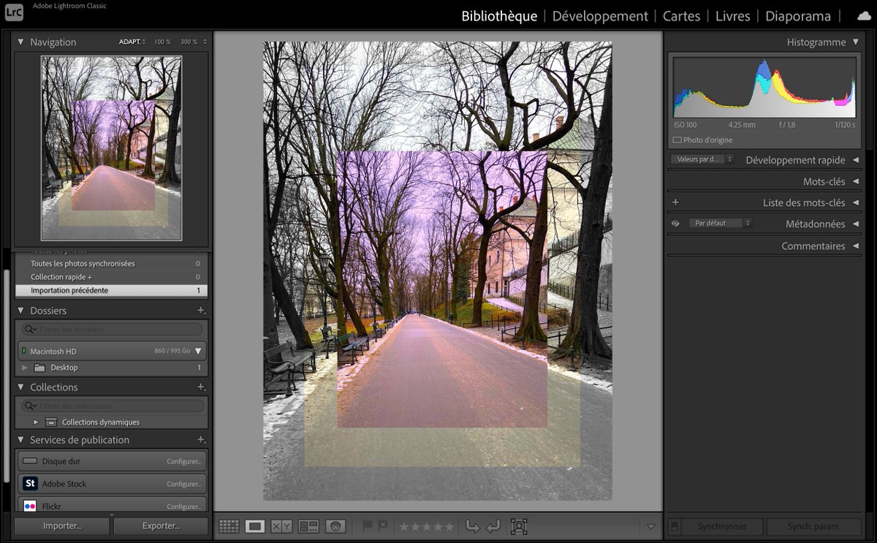Screen dimensions: 877x543
Task: Open the Livres module
Action: click(x=733, y=16)
